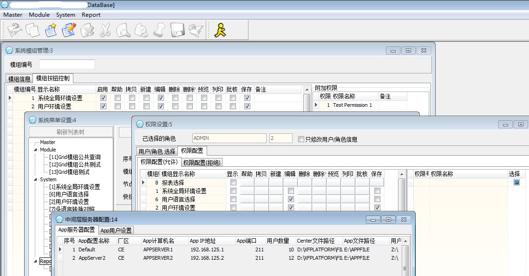The width and height of the screenshot is (529, 276).
Task: Toggle 保存 checkbox for 用户环境设置 in permission grid
Action: (x=377, y=208)
